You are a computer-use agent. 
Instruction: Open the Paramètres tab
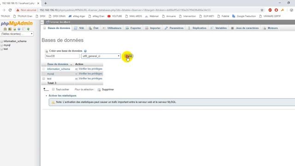pos(174,28)
